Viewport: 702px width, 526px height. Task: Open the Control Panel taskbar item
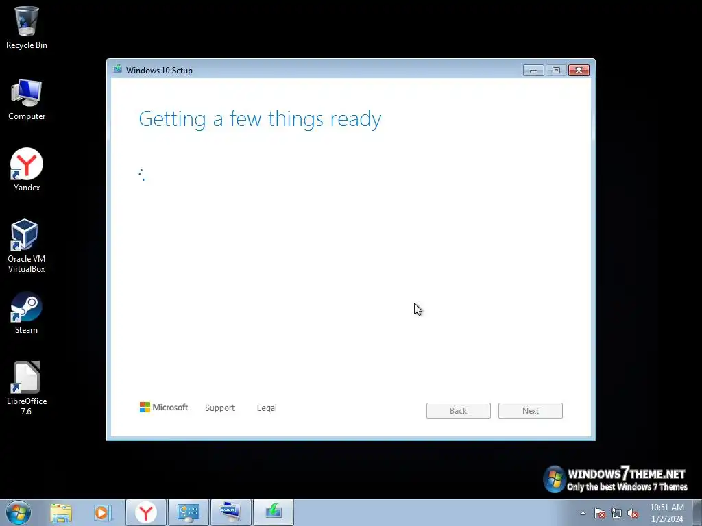[x=189, y=512]
